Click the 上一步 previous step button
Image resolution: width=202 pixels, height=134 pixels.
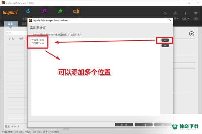124,125
